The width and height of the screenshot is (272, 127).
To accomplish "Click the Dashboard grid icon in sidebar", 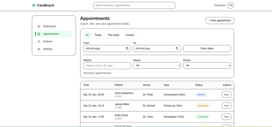I will point(39,26).
